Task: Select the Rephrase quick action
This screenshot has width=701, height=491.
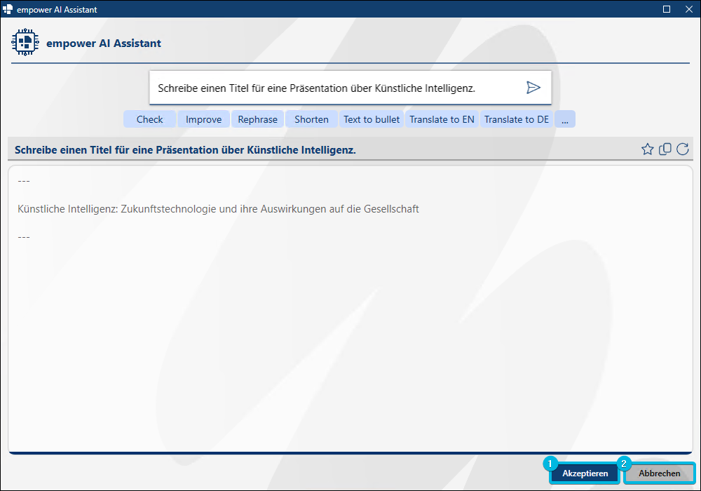Action: click(x=257, y=119)
